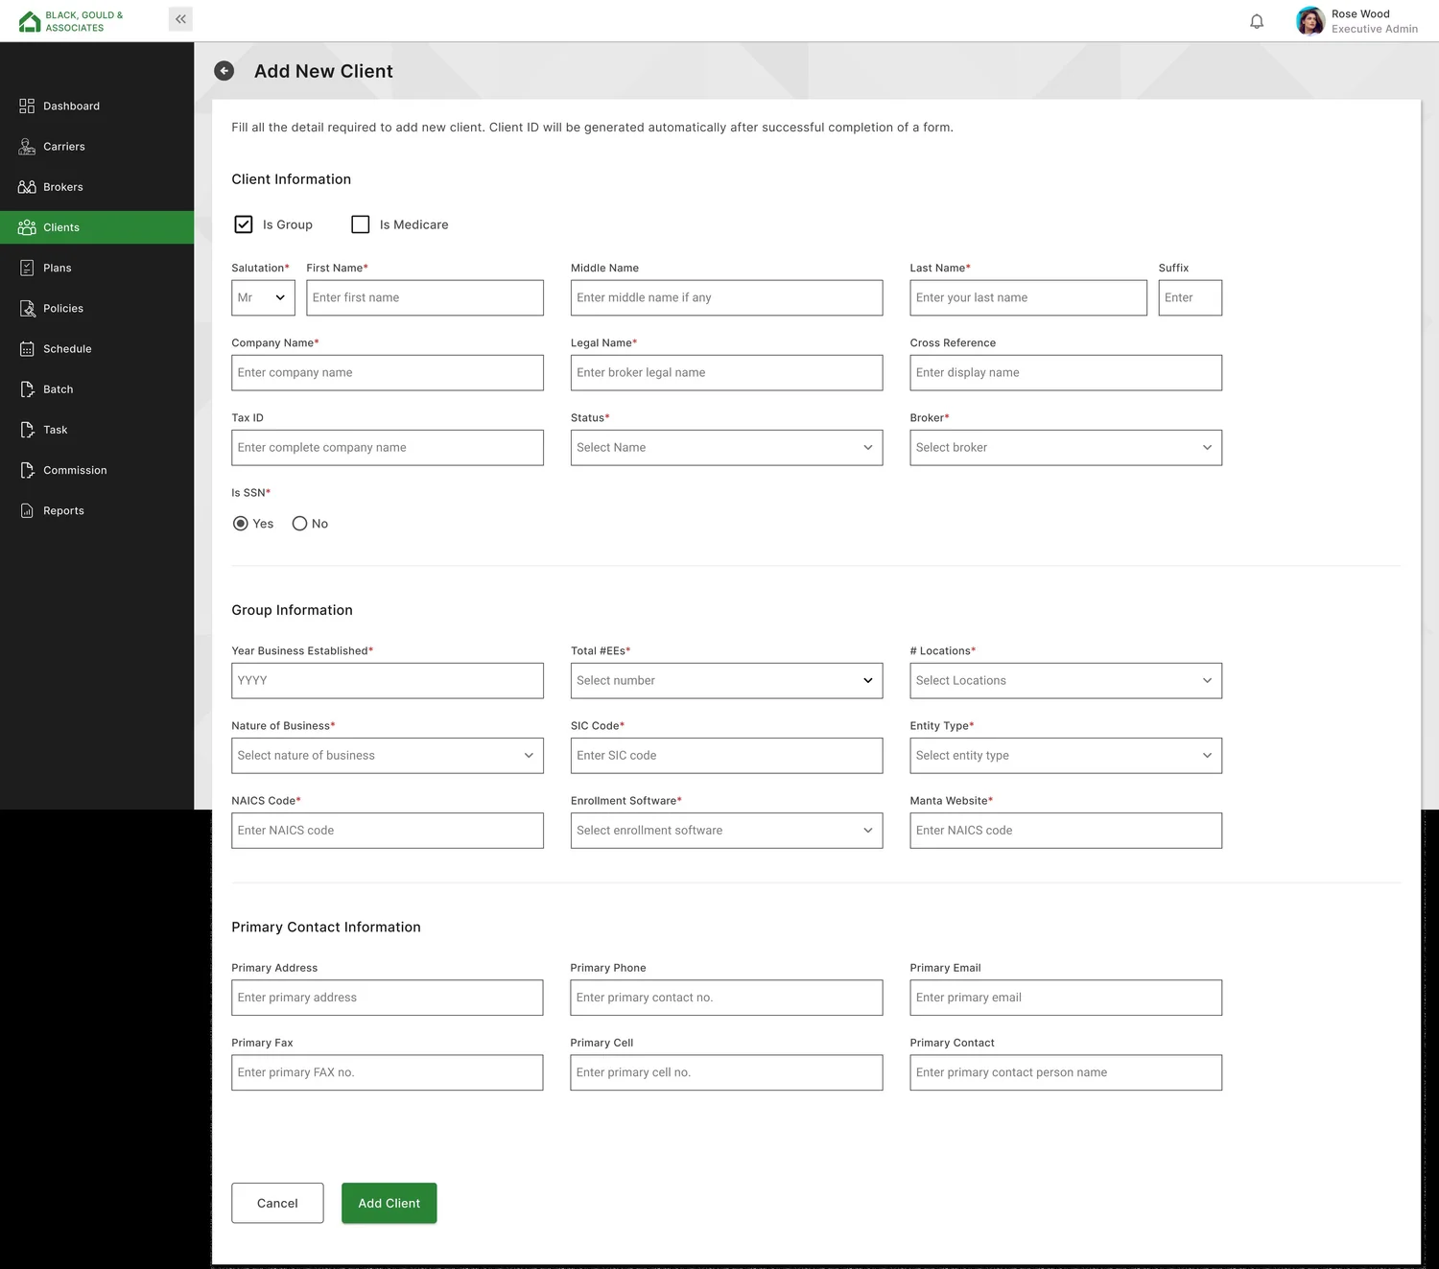Click the Plans document icon in the sidebar
This screenshot has height=1269, width=1439.
[x=27, y=268]
